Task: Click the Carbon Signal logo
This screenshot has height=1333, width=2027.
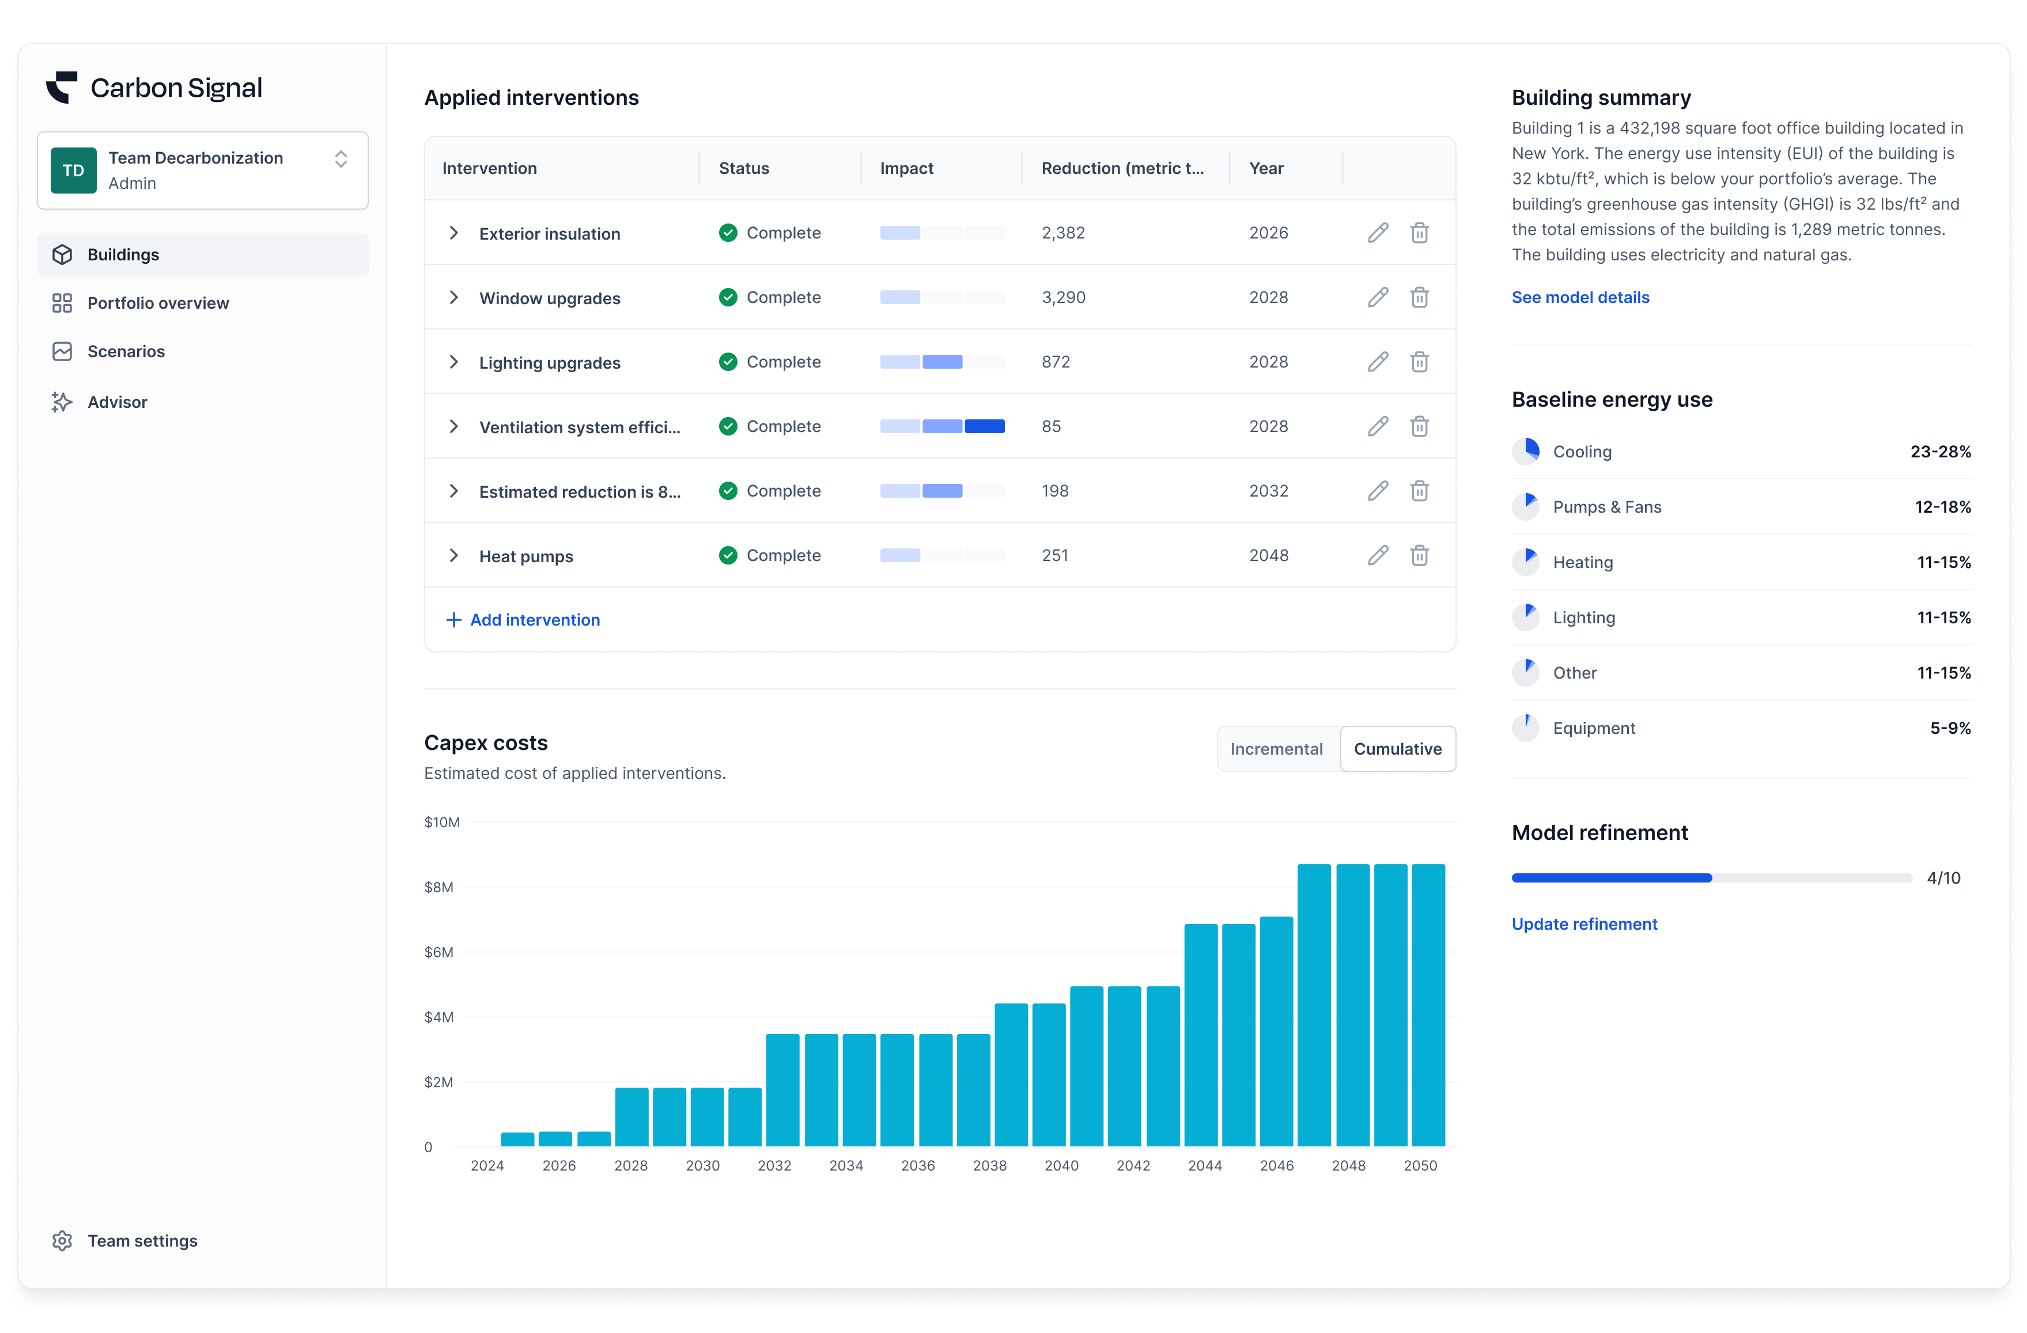Action: (x=154, y=88)
